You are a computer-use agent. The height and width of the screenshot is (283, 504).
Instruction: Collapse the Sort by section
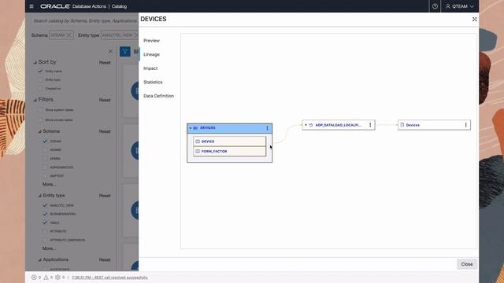tap(35, 62)
